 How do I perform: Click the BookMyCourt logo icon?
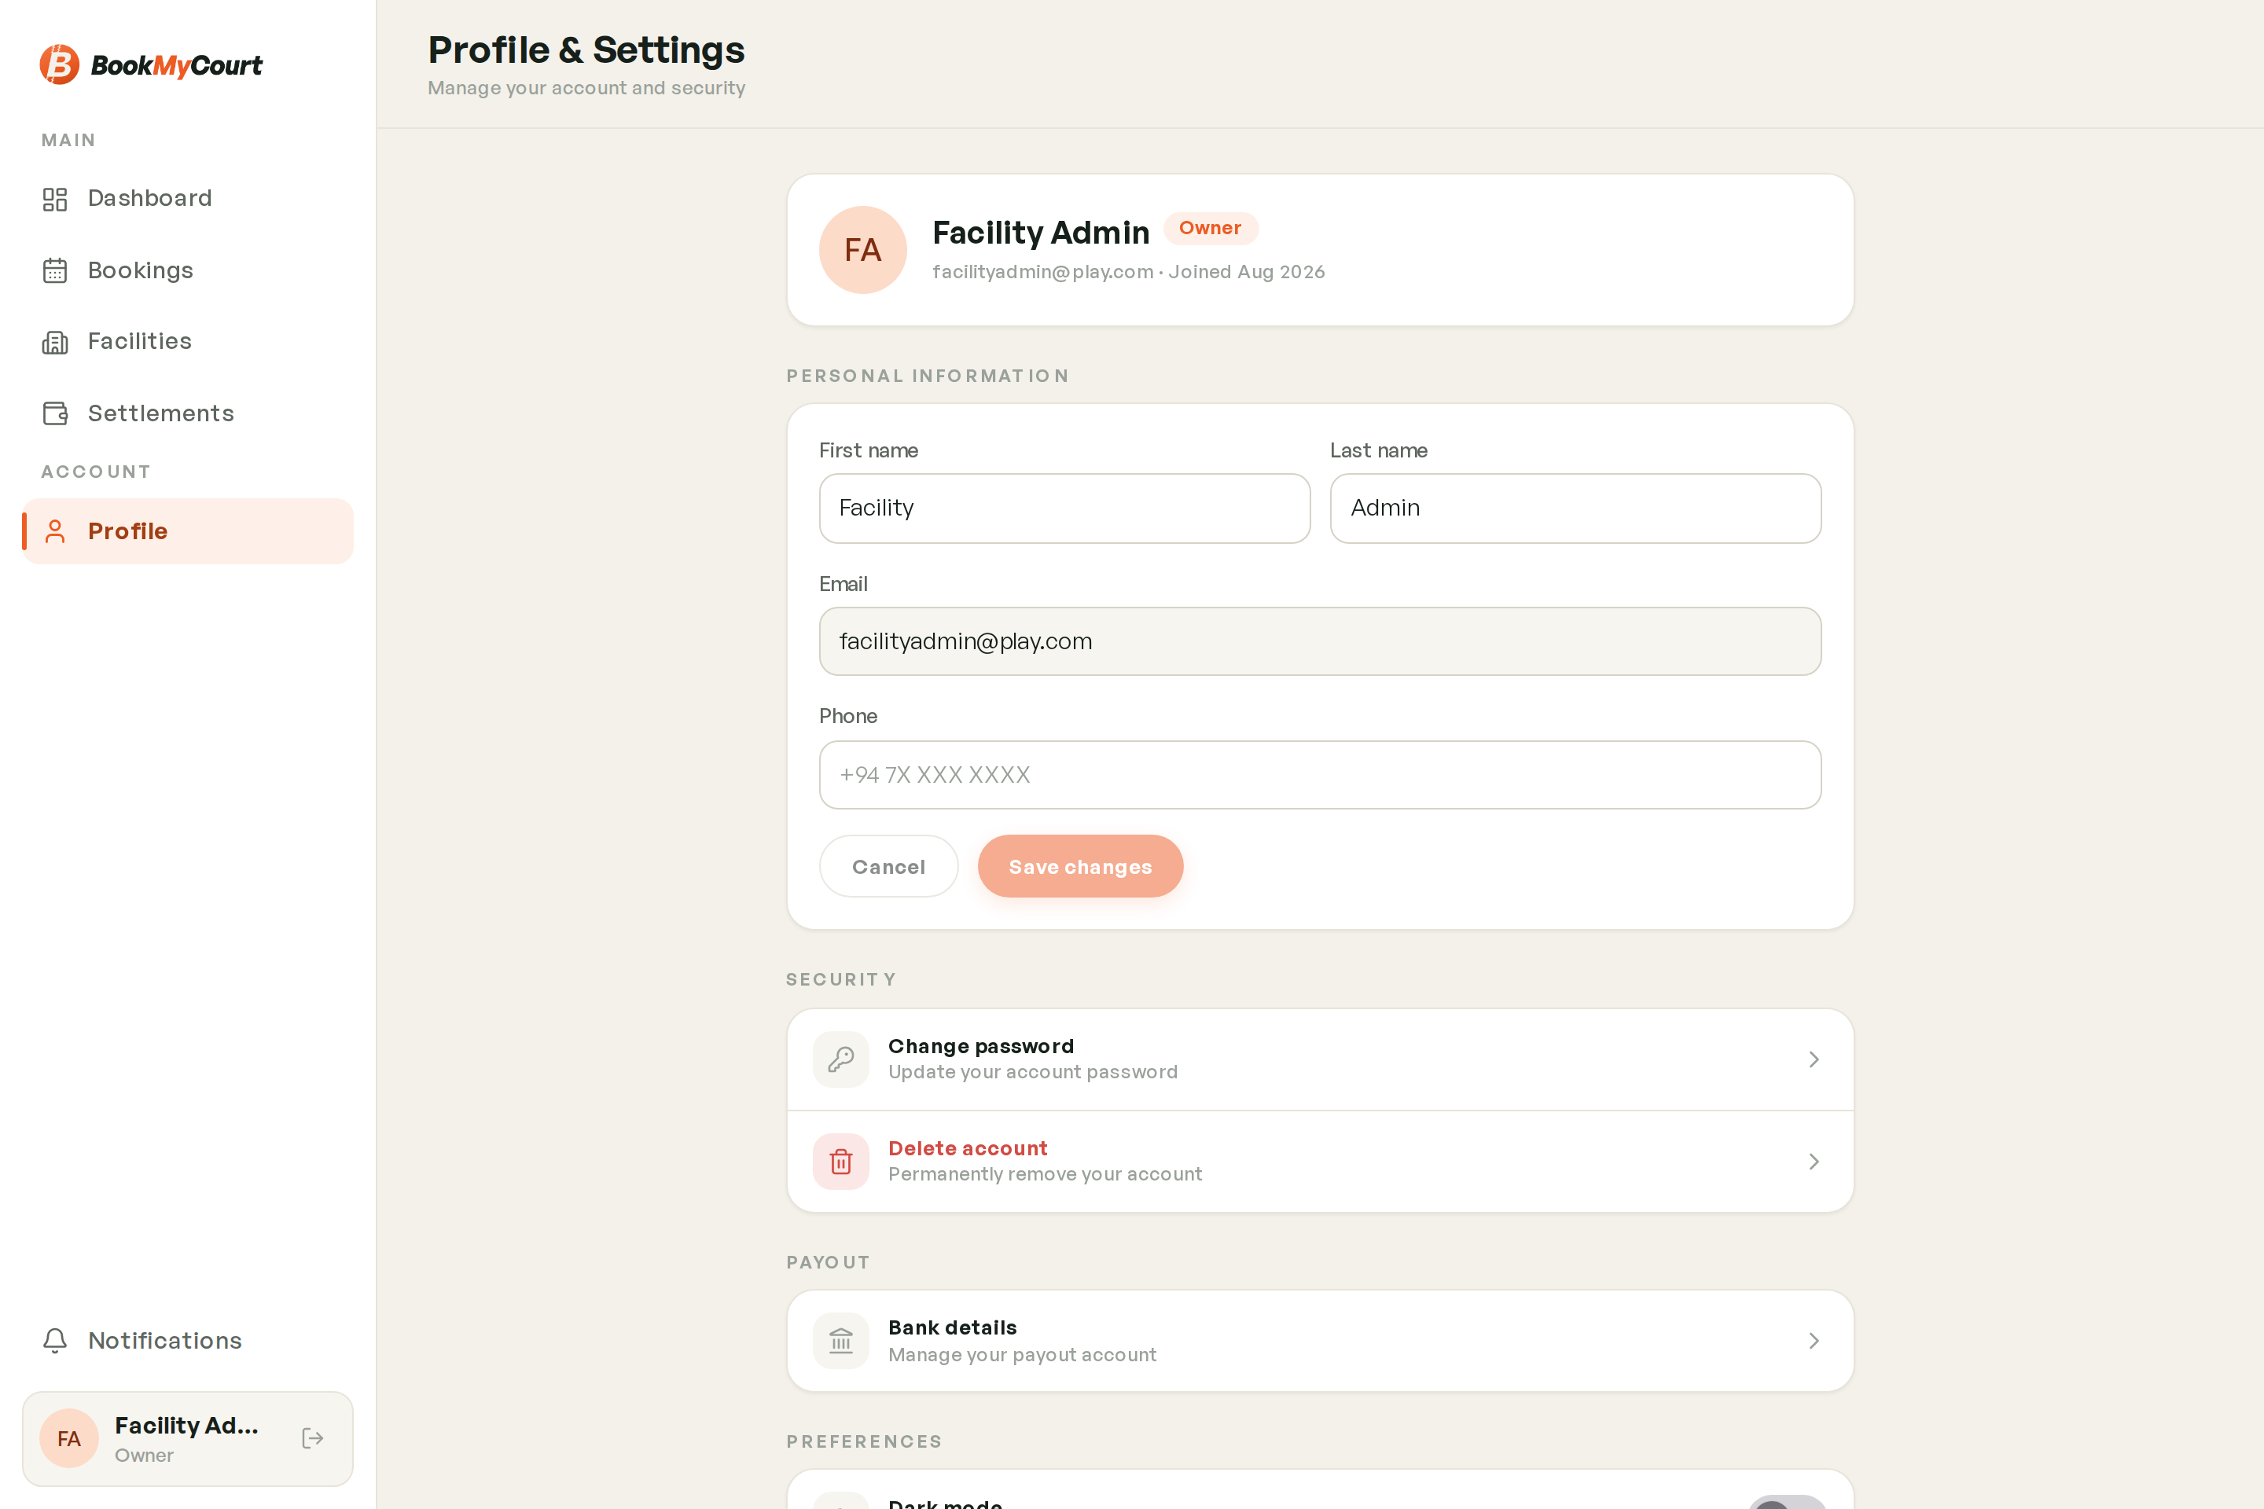click(x=59, y=64)
